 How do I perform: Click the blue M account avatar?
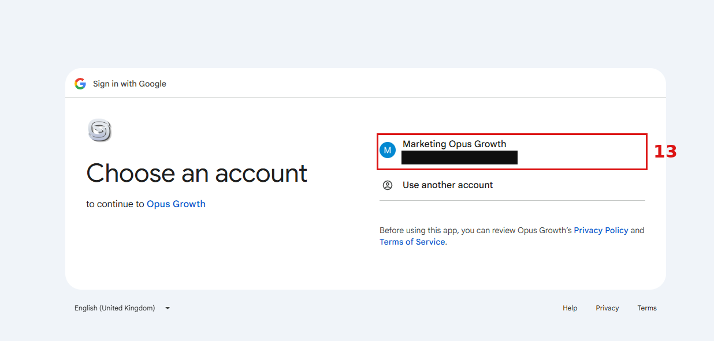pyautogui.click(x=388, y=150)
